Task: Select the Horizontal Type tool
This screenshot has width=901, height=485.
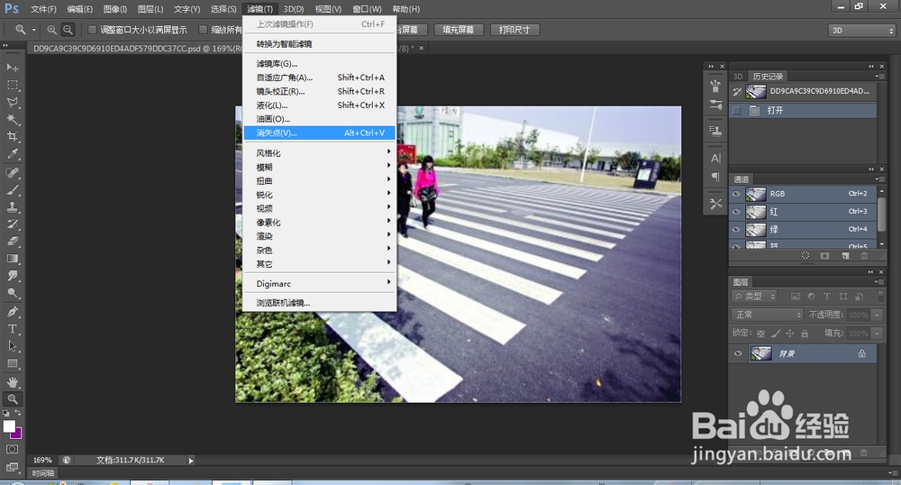Action: pyautogui.click(x=12, y=329)
